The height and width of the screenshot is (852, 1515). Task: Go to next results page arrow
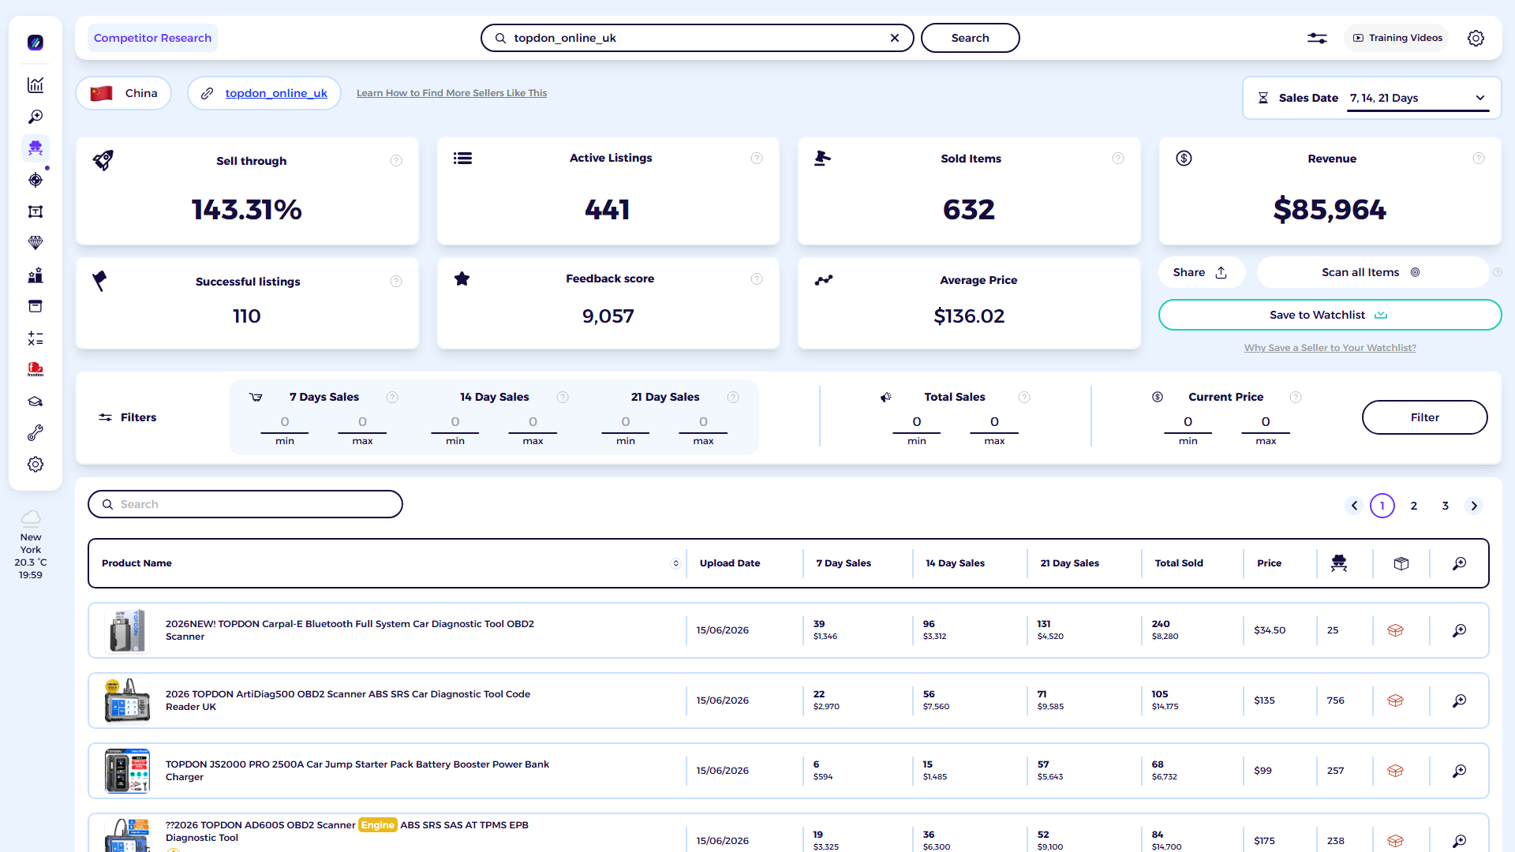pyautogui.click(x=1474, y=506)
